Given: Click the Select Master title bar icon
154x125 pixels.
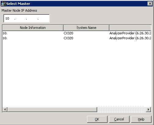Looking at the screenshot, I should point(3,4).
